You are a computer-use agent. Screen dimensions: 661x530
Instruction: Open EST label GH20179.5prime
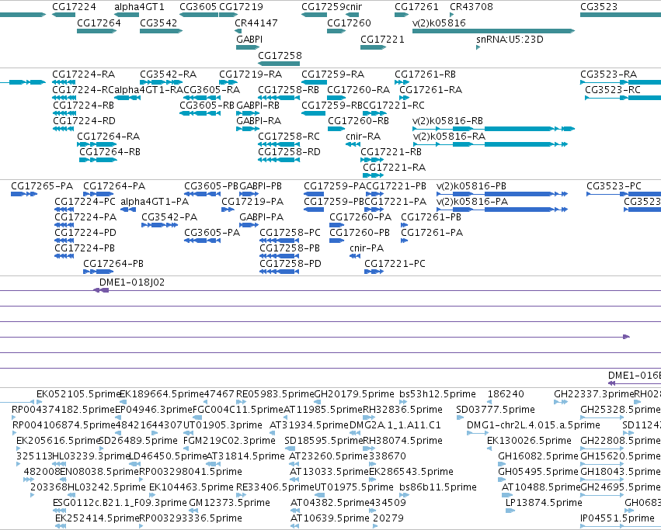coord(354,394)
